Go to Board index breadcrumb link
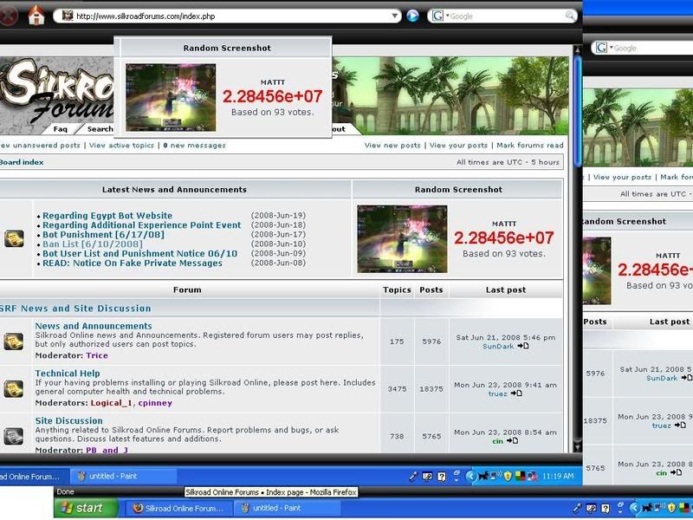693x520 pixels. 22,162
